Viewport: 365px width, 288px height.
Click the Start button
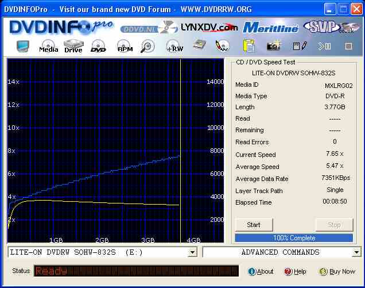pos(254,225)
